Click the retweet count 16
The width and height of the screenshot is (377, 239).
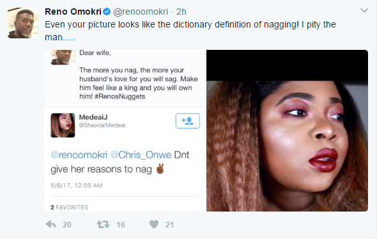pyautogui.click(x=121, y=224)
